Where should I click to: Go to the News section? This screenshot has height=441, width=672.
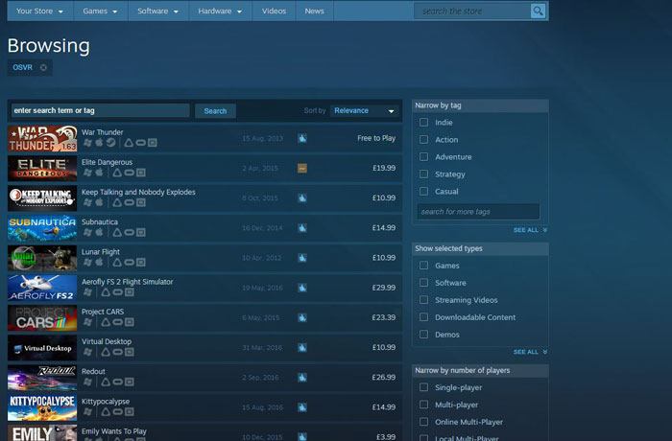[x=314, y=12]
